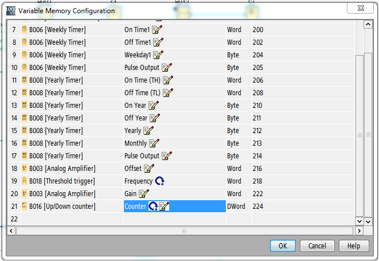
Task: Click the edit icon beside On Time (TH)
Action: click(168, 80)
